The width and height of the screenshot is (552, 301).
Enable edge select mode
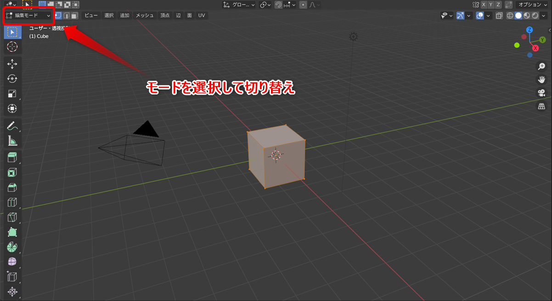66,16
